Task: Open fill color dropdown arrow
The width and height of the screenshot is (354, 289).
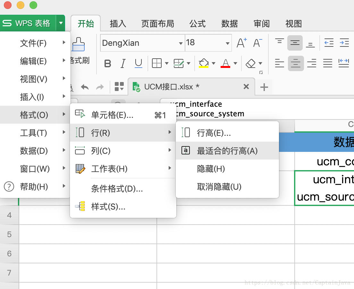Action: [213, 63]
